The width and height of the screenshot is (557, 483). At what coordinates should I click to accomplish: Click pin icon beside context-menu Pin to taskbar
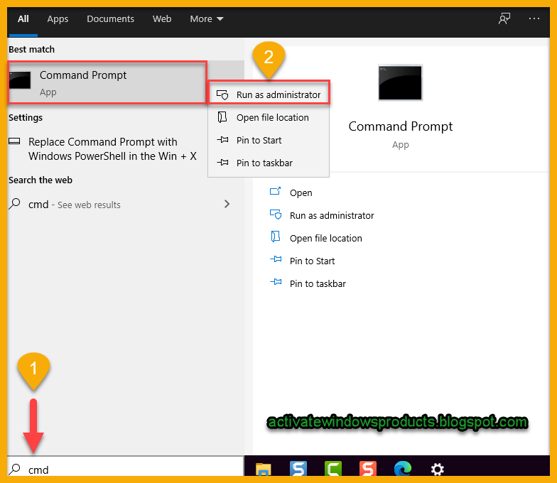tap(223, 163)
